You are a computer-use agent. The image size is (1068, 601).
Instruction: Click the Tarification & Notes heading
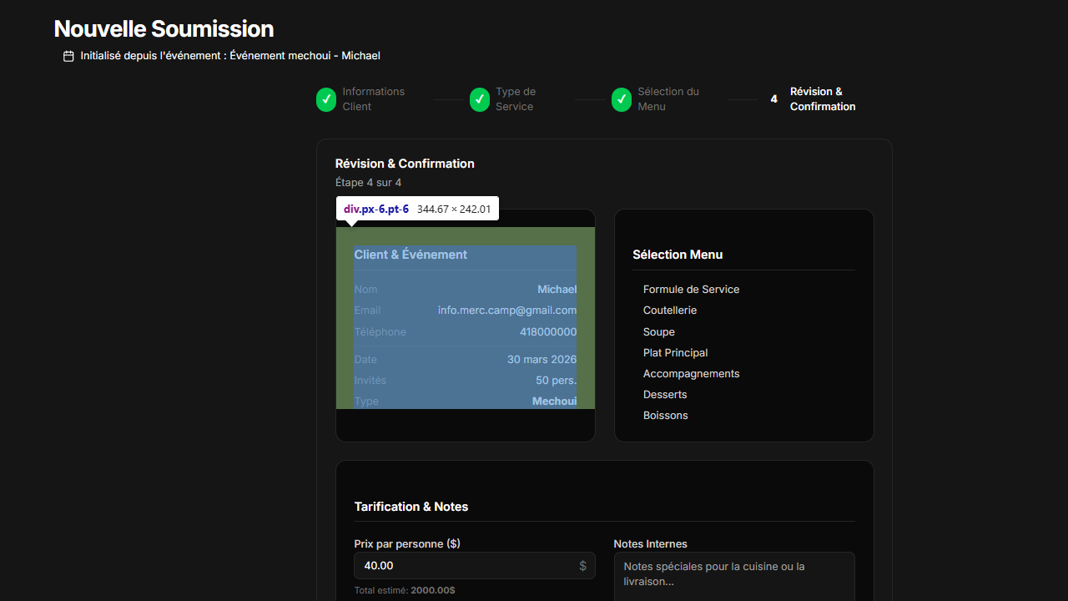[x=411, y=507]
